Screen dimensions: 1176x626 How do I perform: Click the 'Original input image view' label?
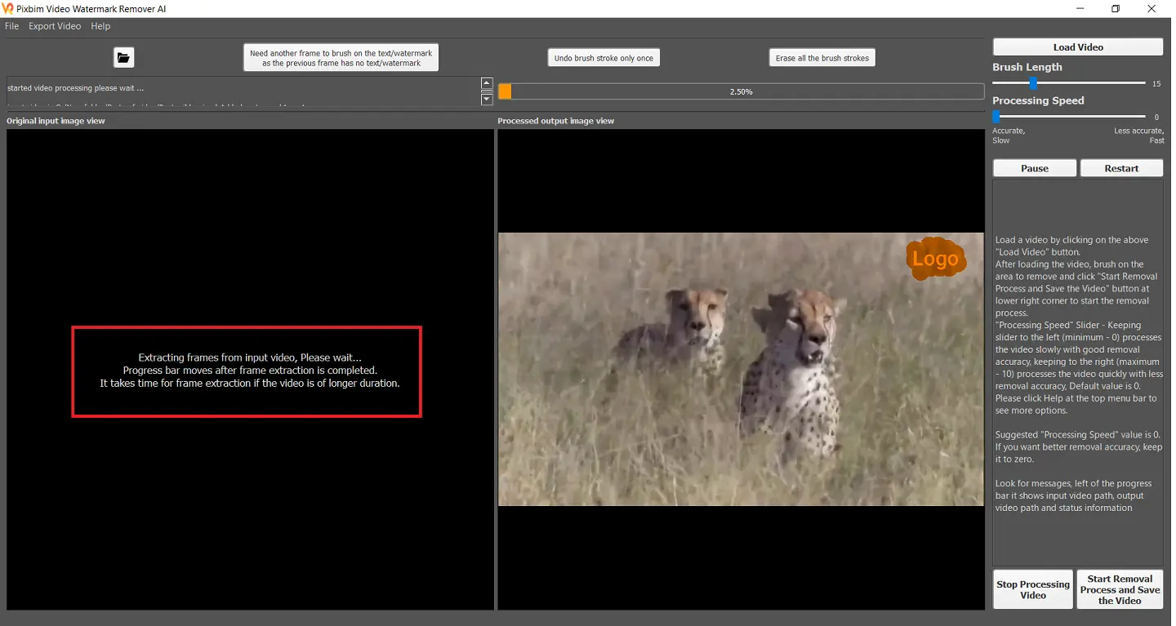click(56, 121)
